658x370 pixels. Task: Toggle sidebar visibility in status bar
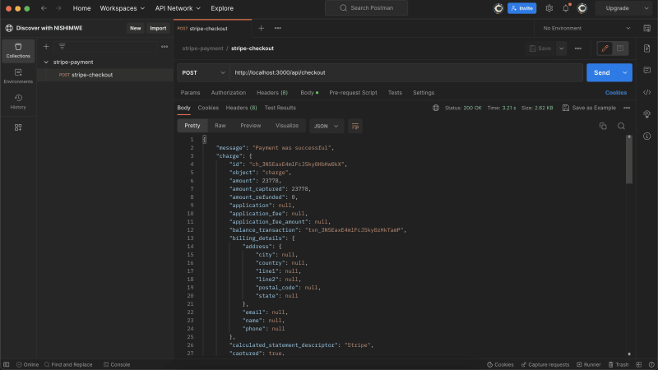(6, 364)
